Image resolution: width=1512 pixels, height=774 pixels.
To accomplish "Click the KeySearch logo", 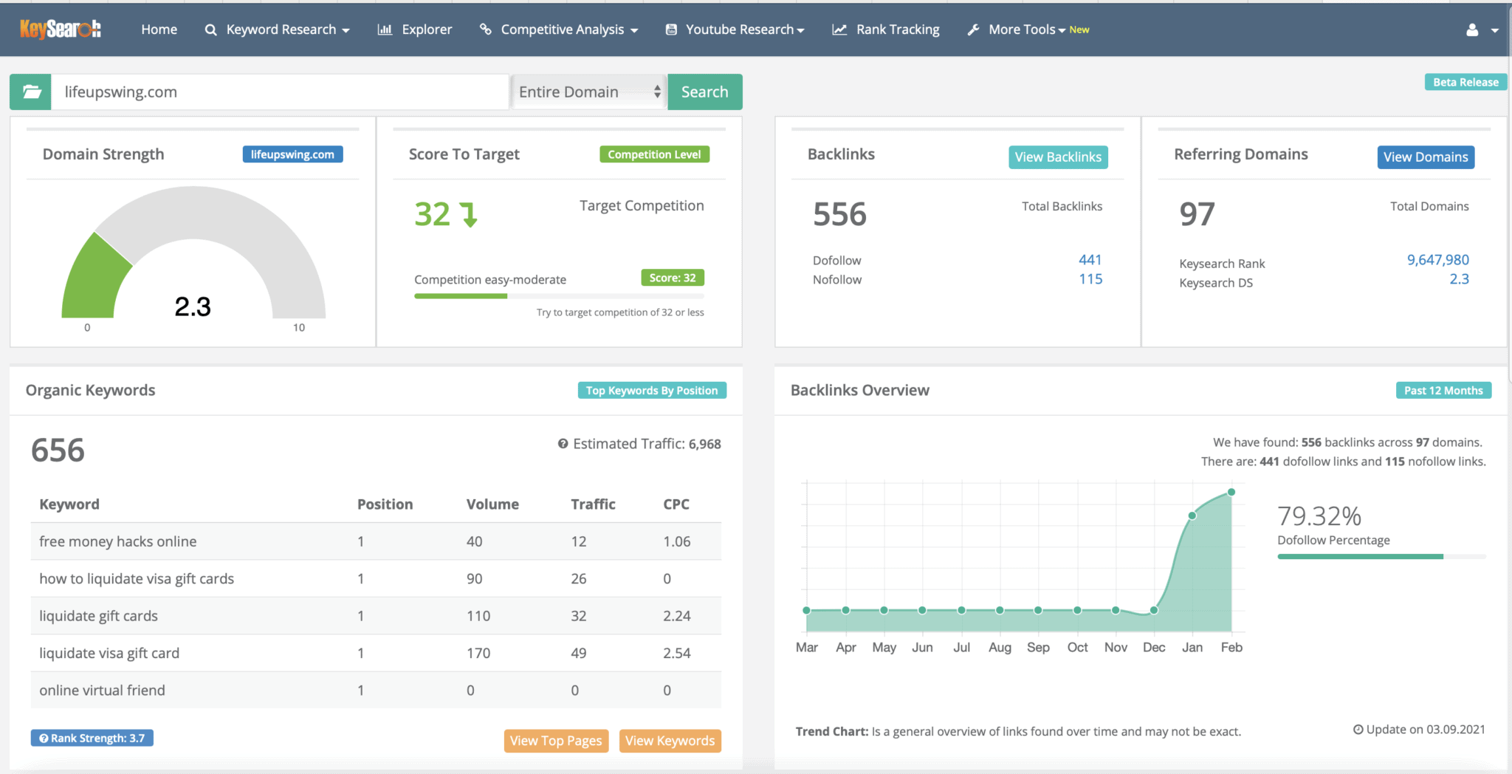I will (x=61, y=29).
